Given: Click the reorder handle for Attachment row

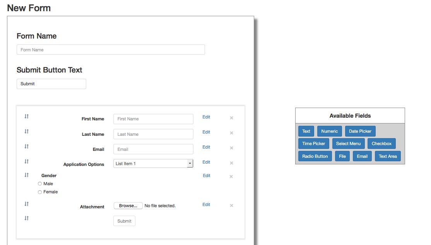Looking at the screenshot, I should [x=26, y=204].
